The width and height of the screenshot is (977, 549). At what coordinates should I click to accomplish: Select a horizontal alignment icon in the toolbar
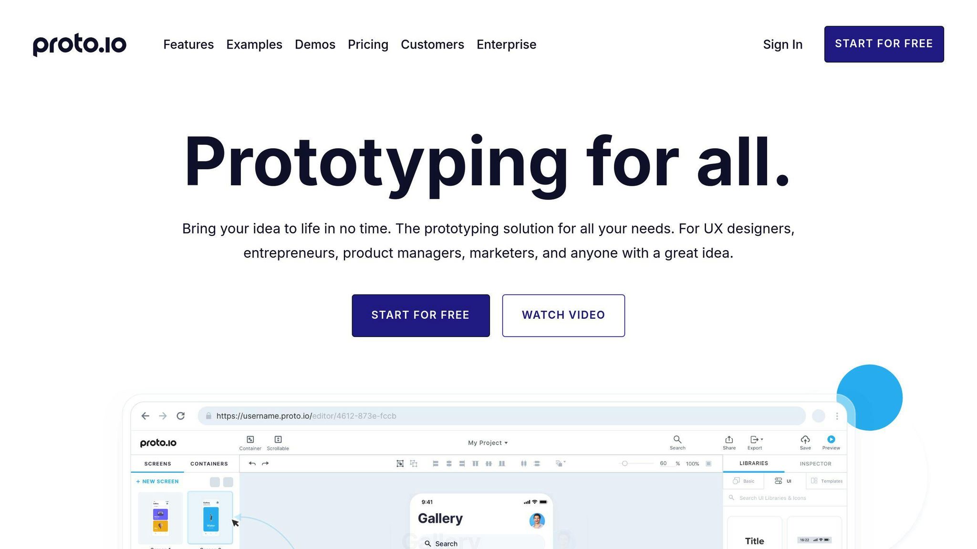tap(435, 463)
